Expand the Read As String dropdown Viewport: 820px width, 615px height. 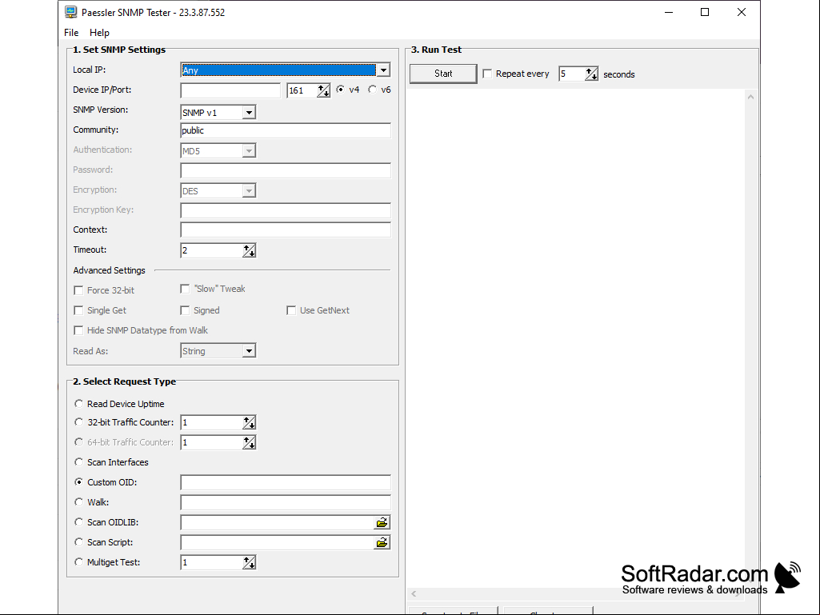[249, 351]
